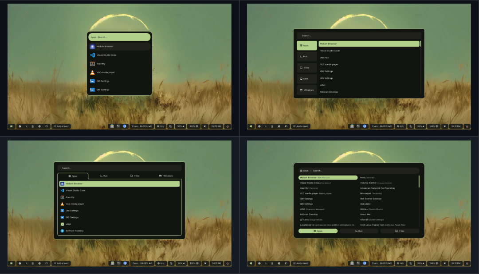The width and height of the screenshot is (479, 274).
Task: Click VS Code icon in bottom-left tabbed launcher
Action: coord(63,190)
